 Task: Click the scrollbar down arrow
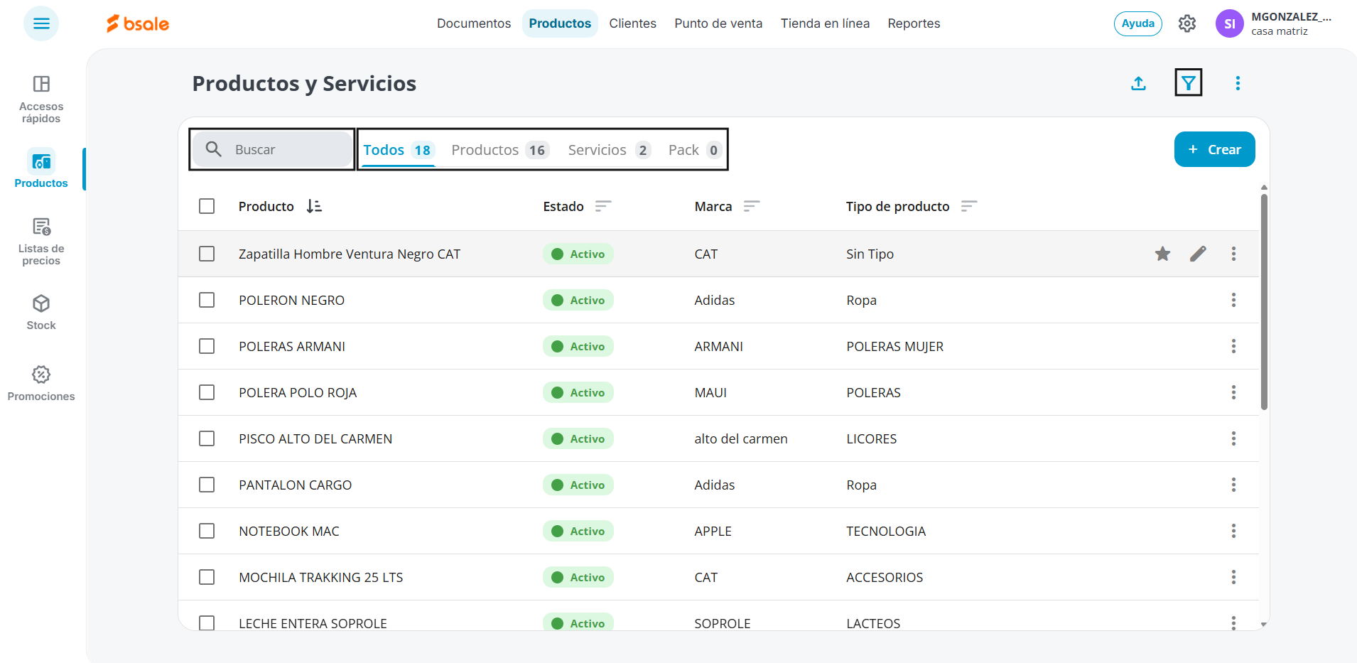[x=1264, y=625]
